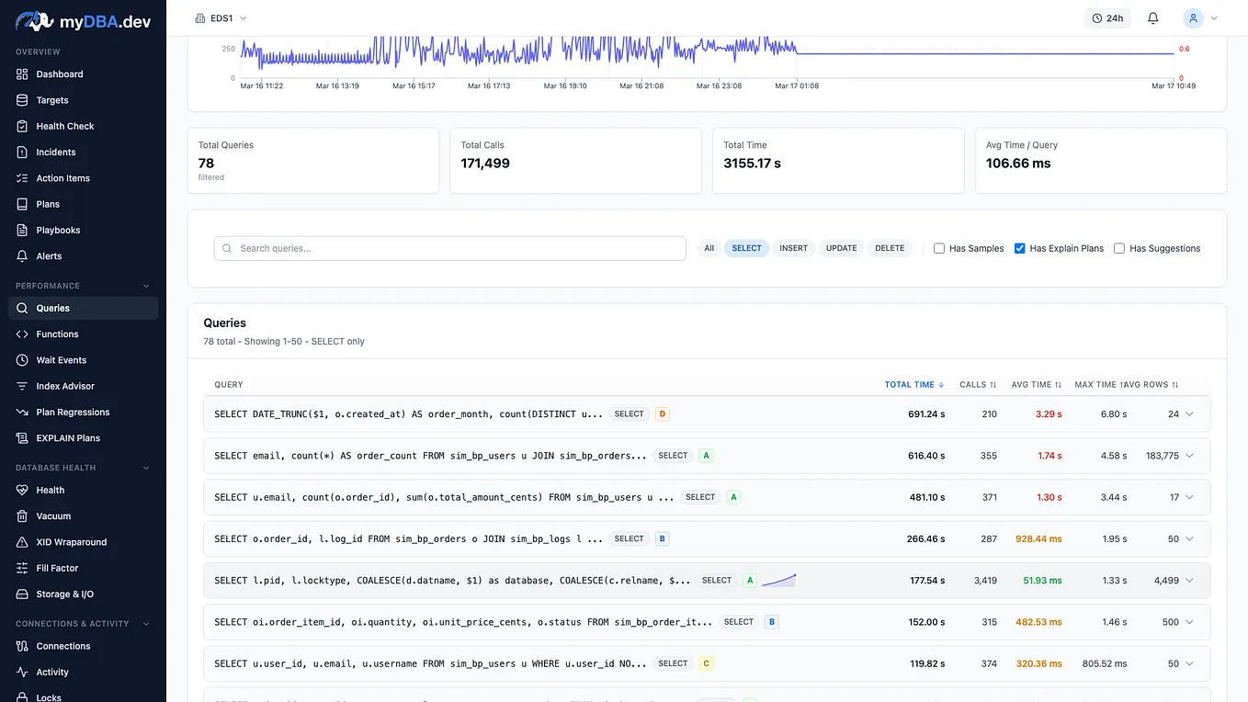The width and height of the screenshot is (1248, 702).
Task: Uncheck the Has Explain Plans checkbox
Action: click(x=1019, y=248)
